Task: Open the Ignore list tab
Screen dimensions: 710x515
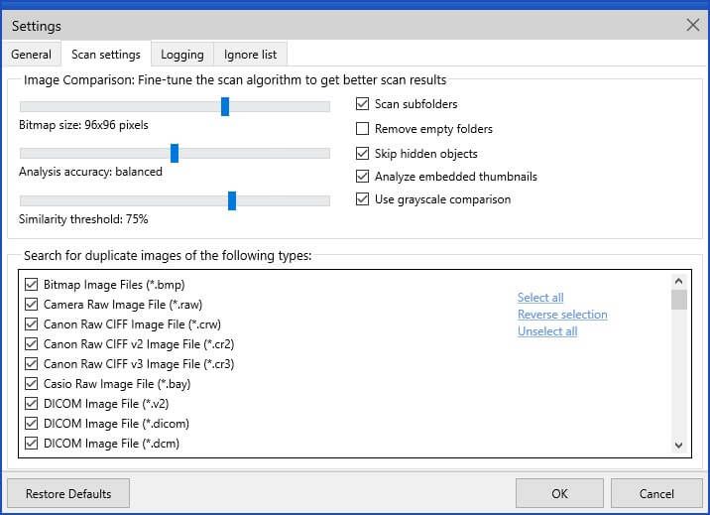Action: 250,55
